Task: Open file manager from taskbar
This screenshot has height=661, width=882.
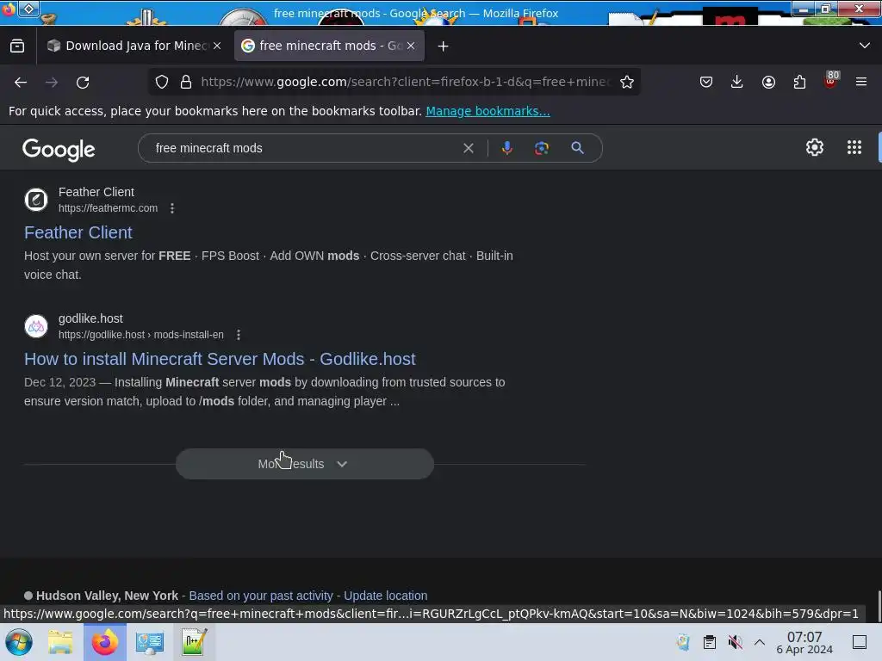Action: (x=60, y=642)
